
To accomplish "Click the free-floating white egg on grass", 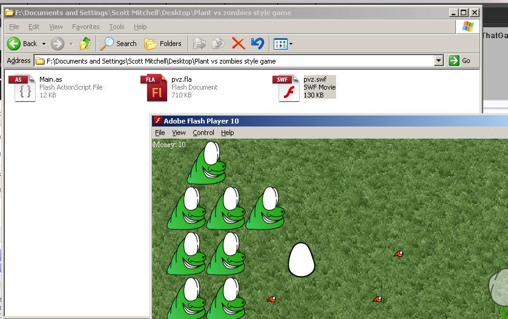I will tap(302, 260).
